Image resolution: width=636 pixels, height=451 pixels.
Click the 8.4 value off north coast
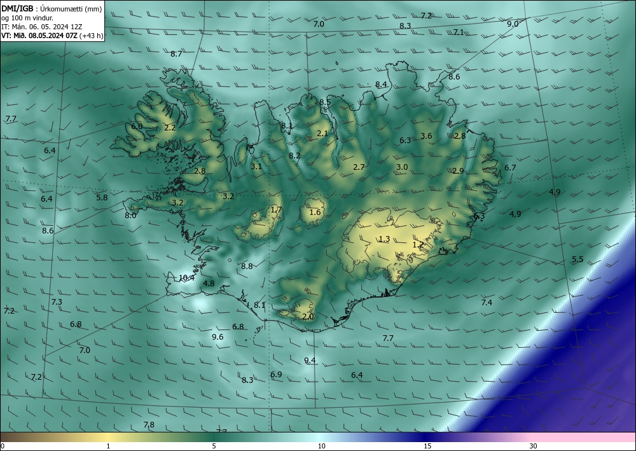(381, 85)
